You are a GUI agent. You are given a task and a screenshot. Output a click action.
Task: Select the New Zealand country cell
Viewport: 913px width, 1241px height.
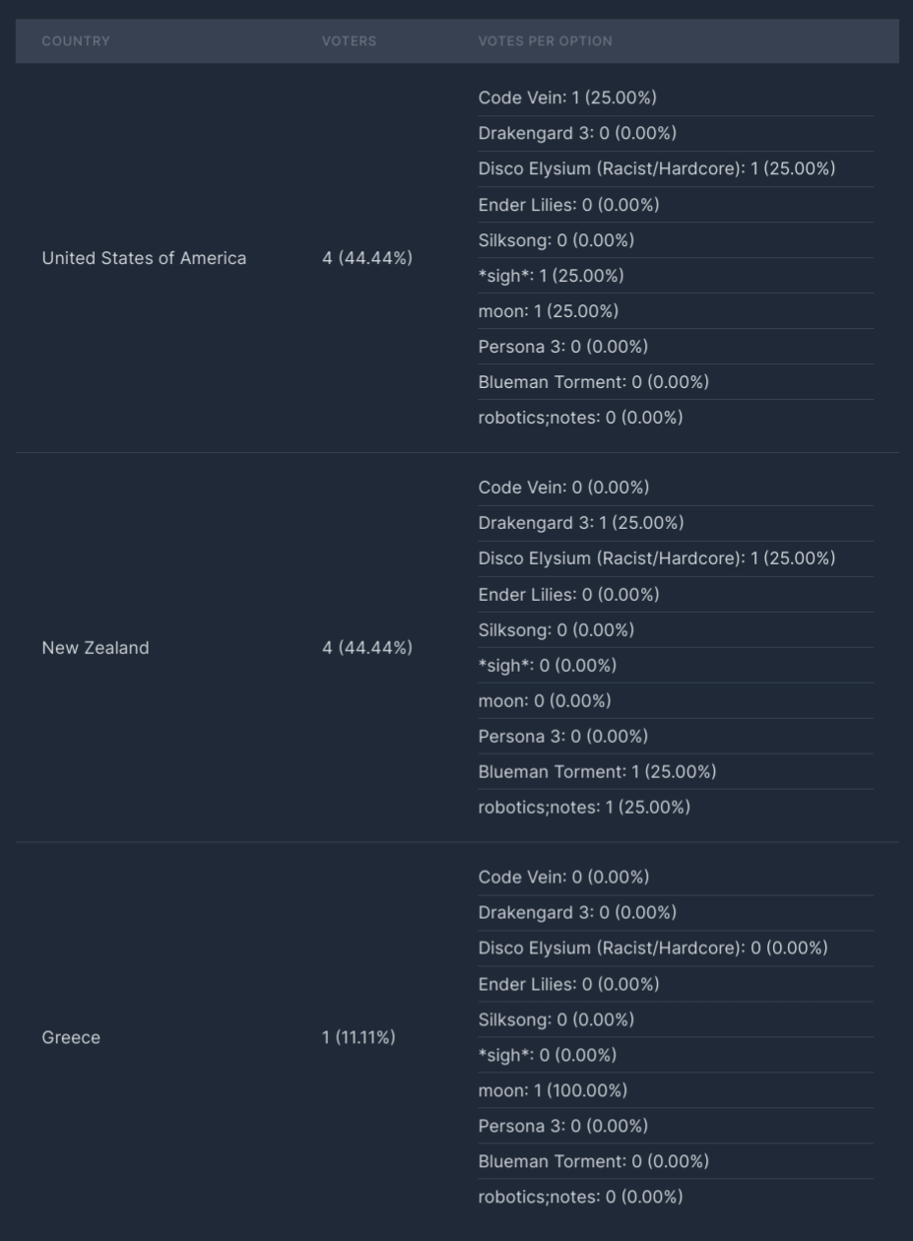(96, 648)
